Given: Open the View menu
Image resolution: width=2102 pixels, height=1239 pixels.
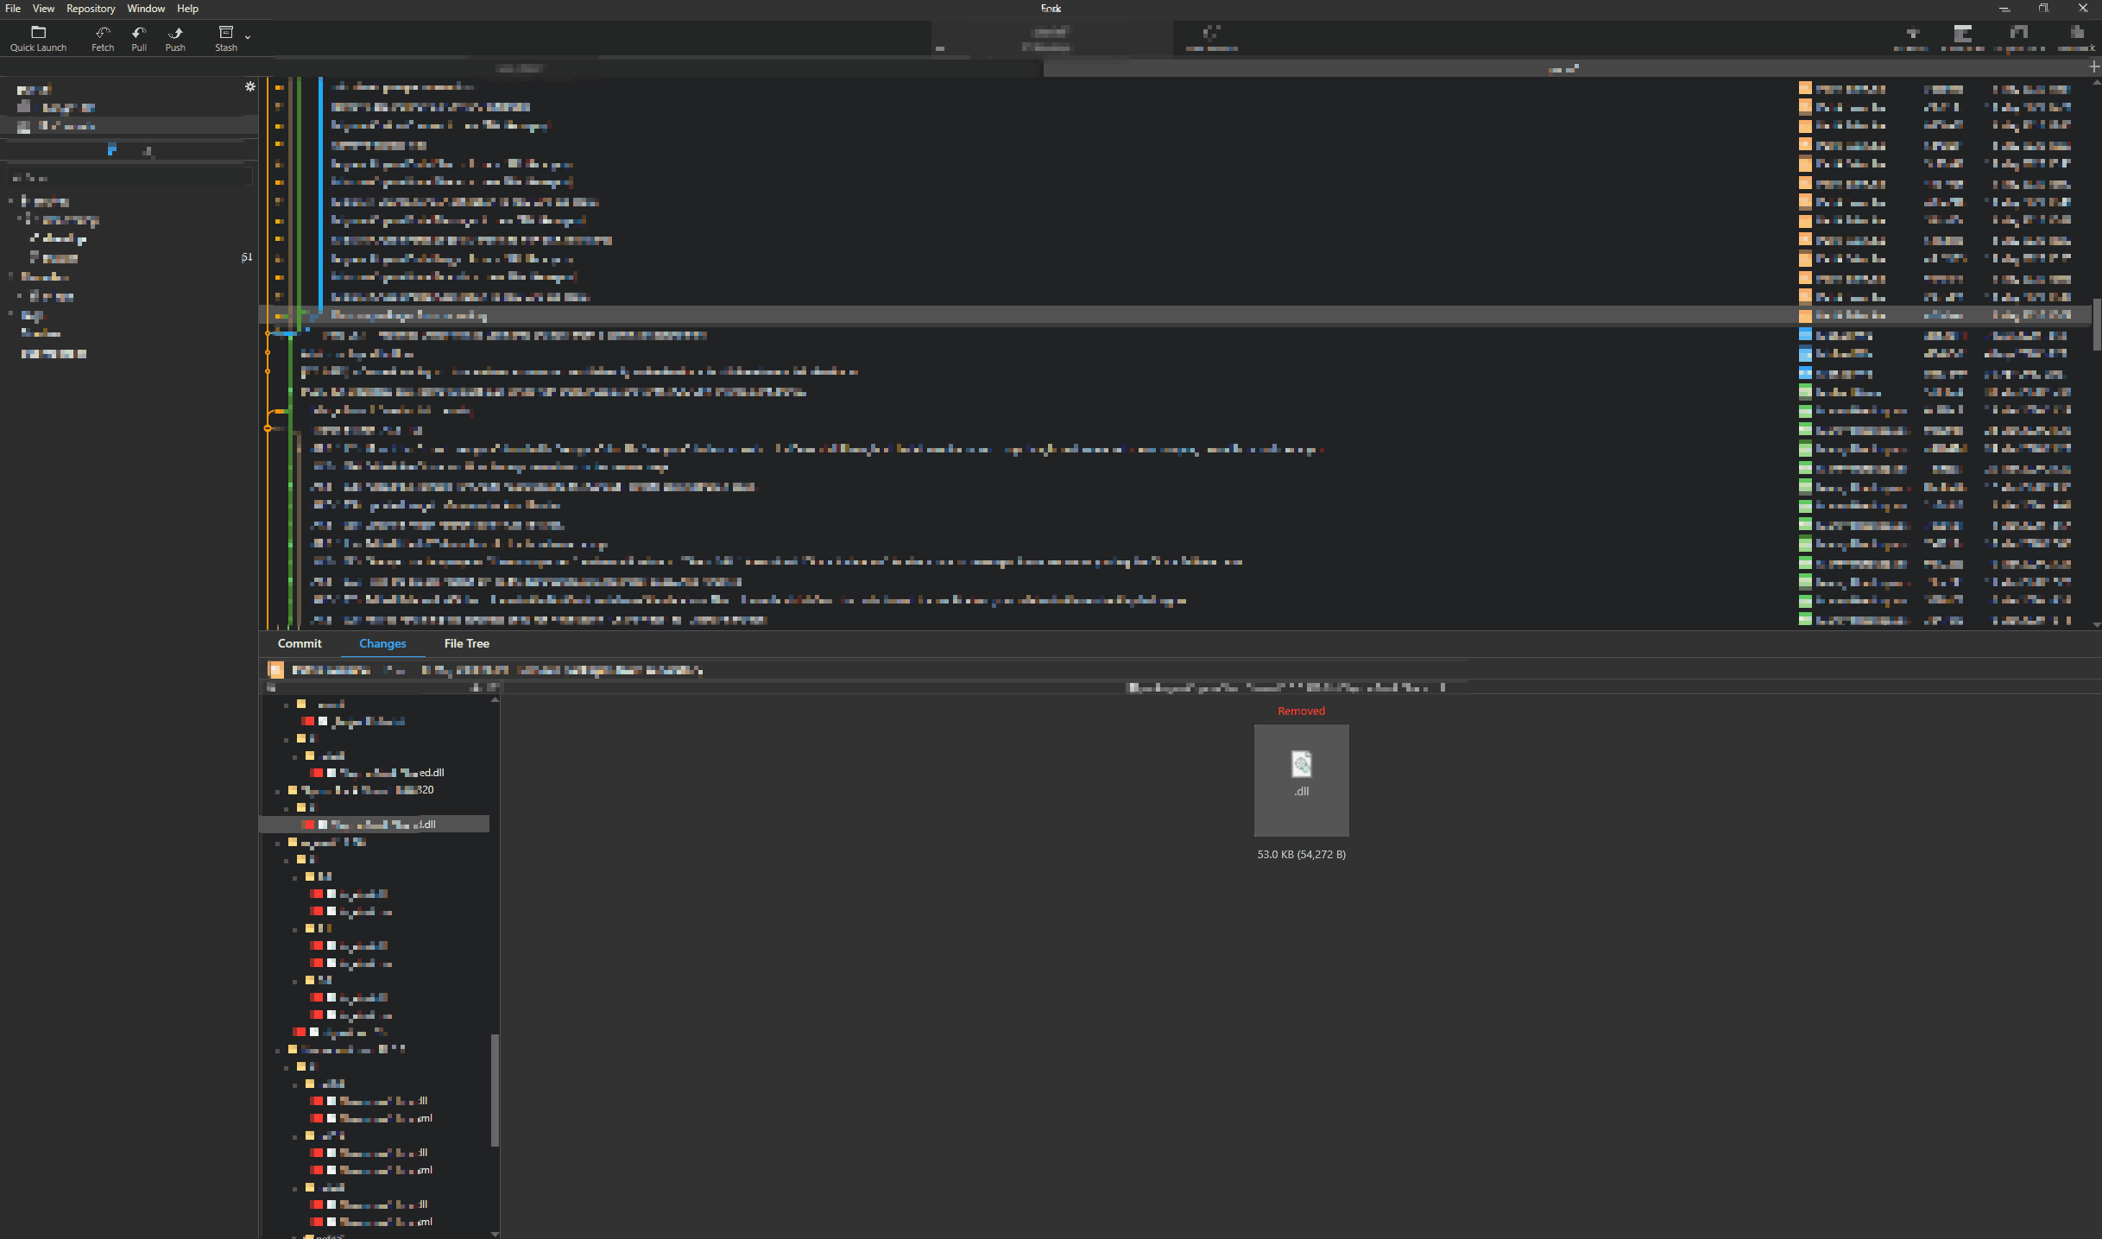Looking at the screenshot, I should click(x=43, y=9).
